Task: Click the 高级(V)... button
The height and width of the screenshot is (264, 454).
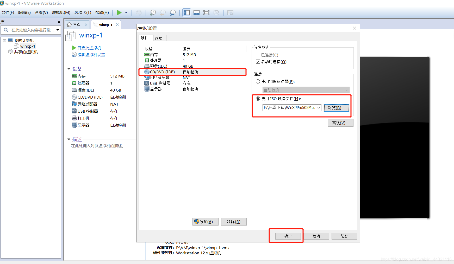Action: coord(340,123)
